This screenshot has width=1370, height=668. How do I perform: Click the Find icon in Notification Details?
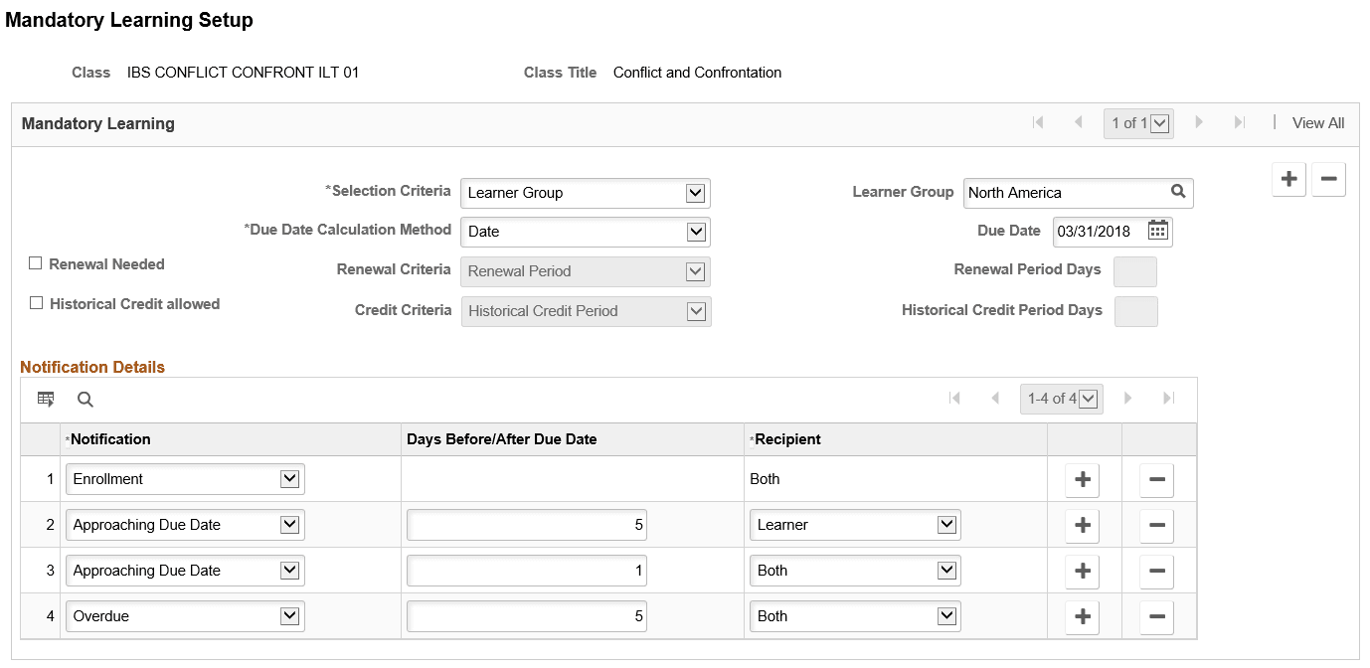coord(85,399)
